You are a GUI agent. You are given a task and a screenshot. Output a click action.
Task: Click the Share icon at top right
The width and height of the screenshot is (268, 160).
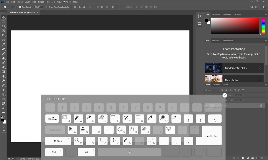coord(265,7)
